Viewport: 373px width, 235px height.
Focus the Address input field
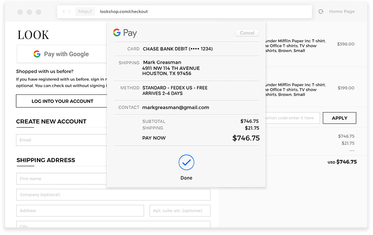pyautogui.click(x=80, y=211)
